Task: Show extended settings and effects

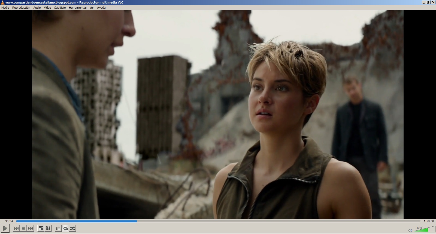Action: coord(48,228)
